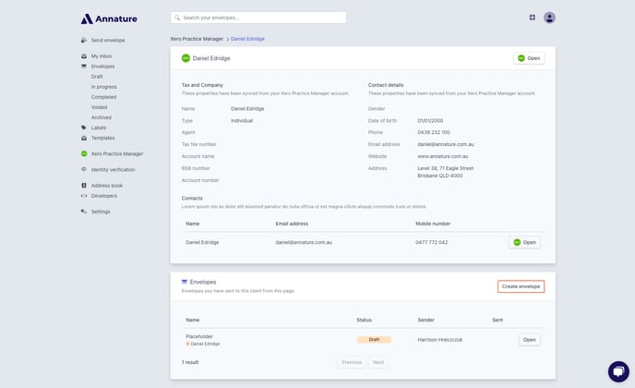
Task: Click Open button in Daniel Edridge header
Action: click(x=529, y=58)
